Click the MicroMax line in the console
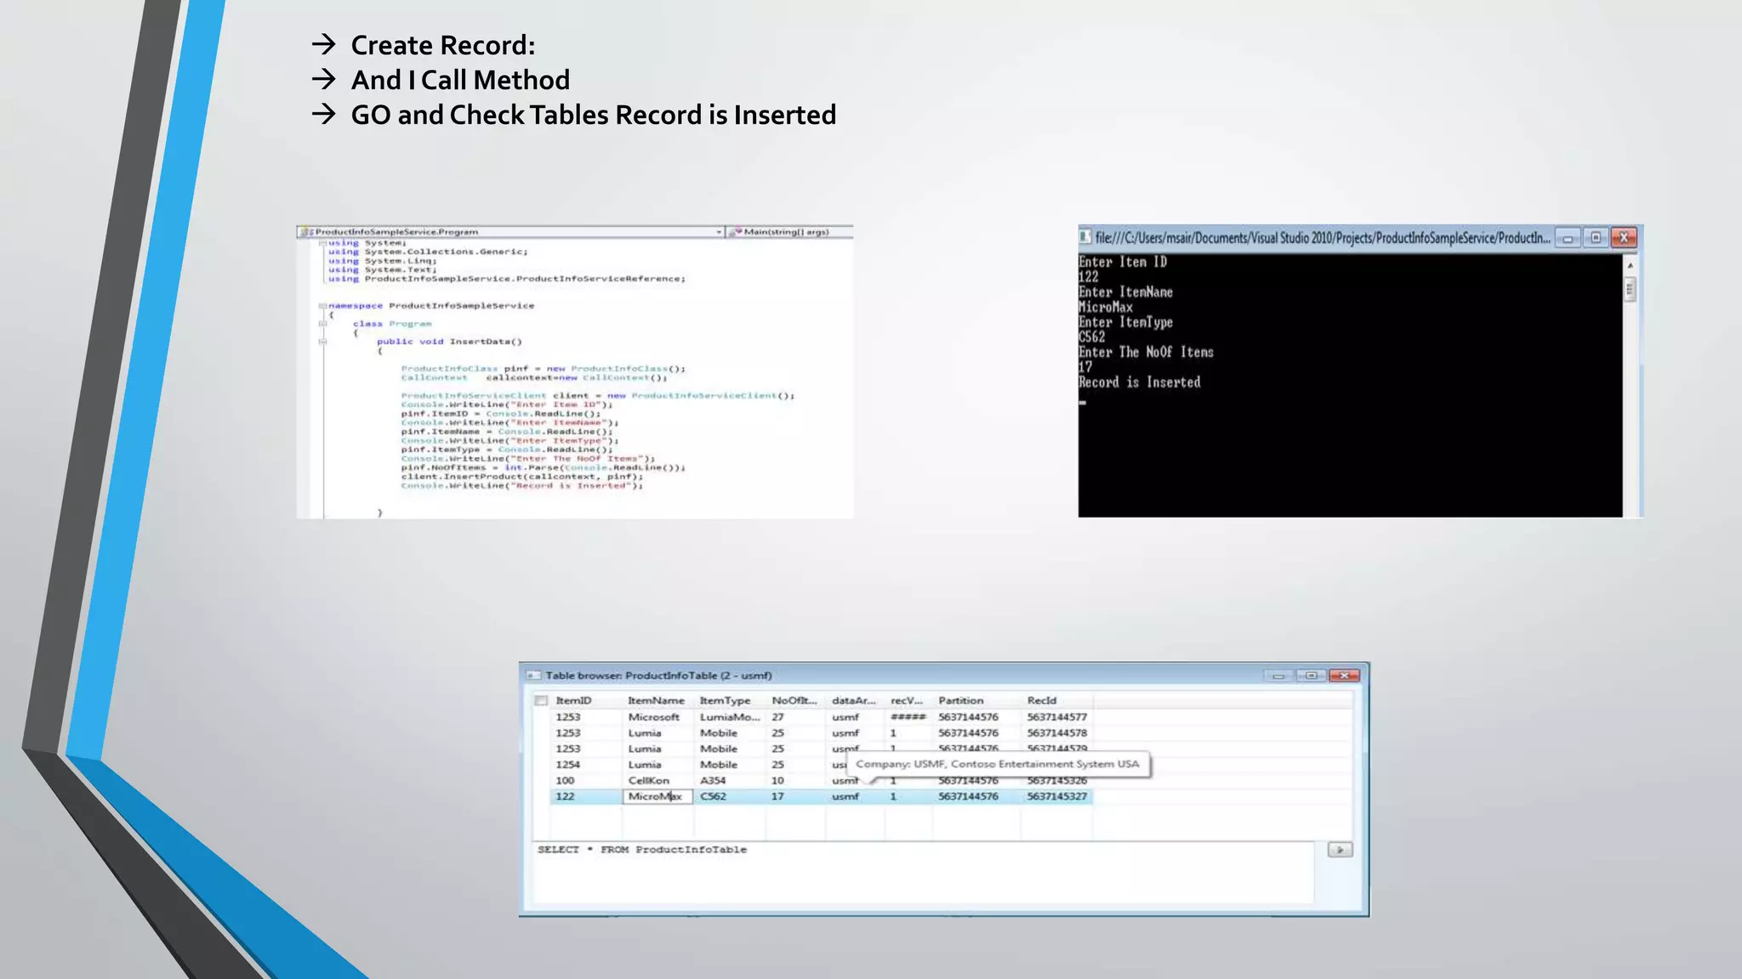Image resolution: width=1742 pixels, height=979 pixels. 1106,308
